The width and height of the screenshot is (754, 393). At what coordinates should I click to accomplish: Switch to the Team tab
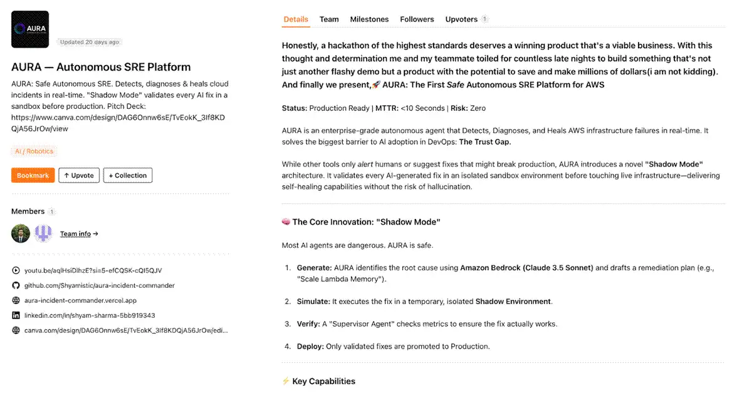[x=329, y=19]
